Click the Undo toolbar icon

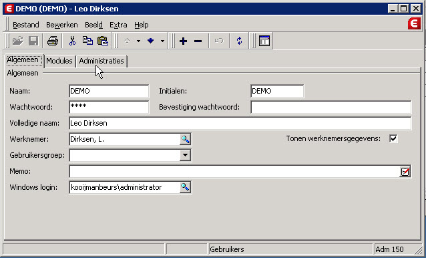click(x=219, y=41)
